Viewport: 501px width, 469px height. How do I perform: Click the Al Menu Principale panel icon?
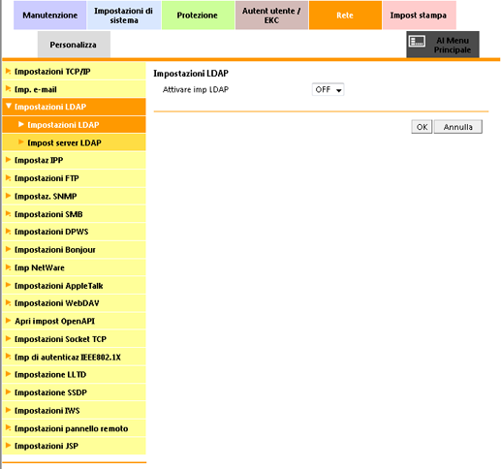coord(417,42)
